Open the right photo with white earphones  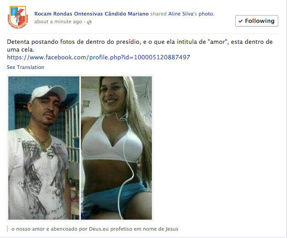click(x=116, y=148)
